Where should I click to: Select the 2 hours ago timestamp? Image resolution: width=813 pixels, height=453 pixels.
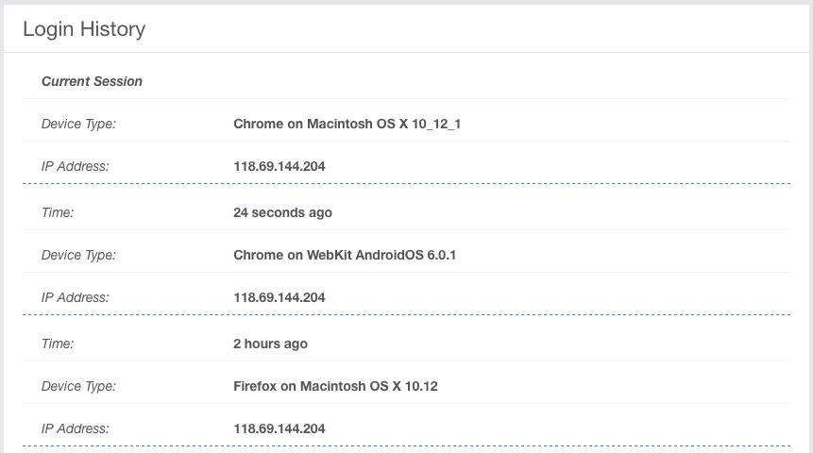(x=270, y=344)
